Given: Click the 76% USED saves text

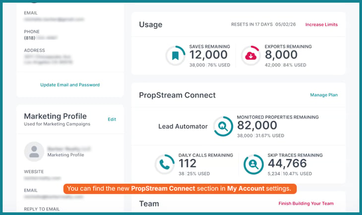Looking at the screenshot, I should pyautogui.click(x=219, y=65).
